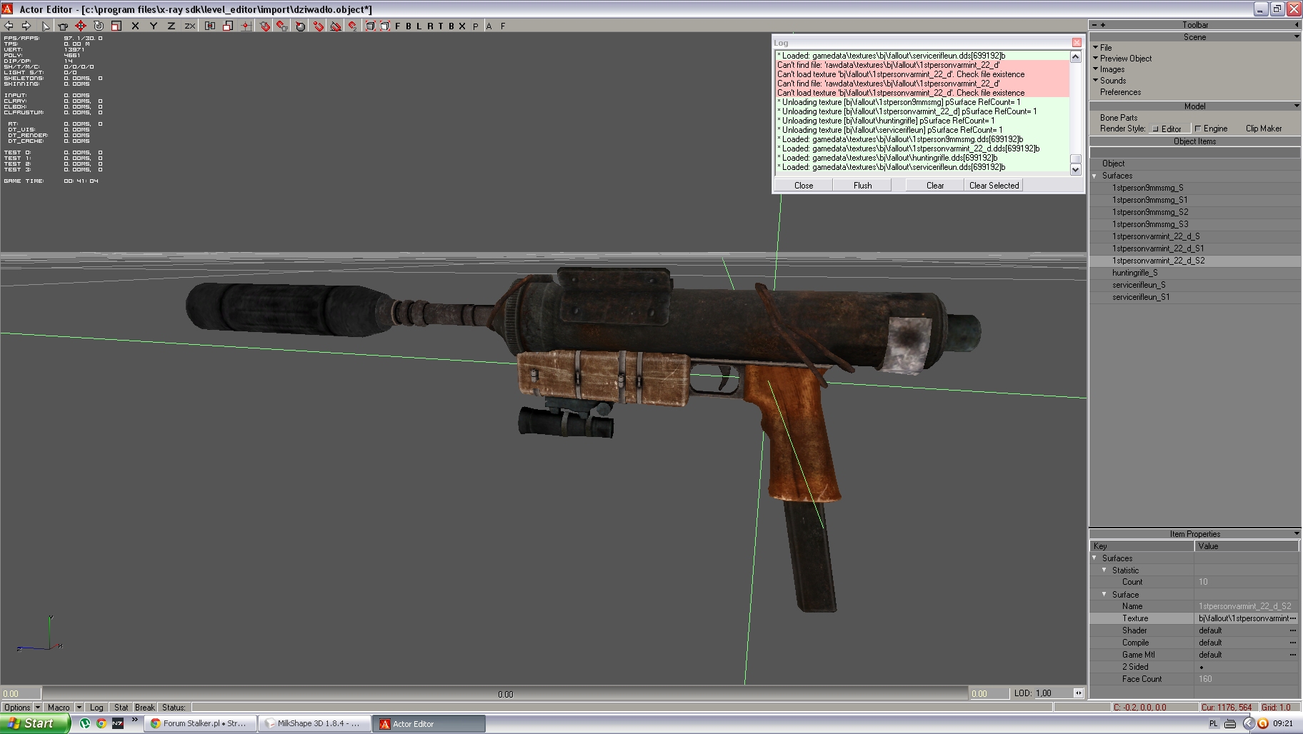Click the Undo arrow in toolbar
Image resolution: width=1303 pixels, height=734 pixels.
9,26
